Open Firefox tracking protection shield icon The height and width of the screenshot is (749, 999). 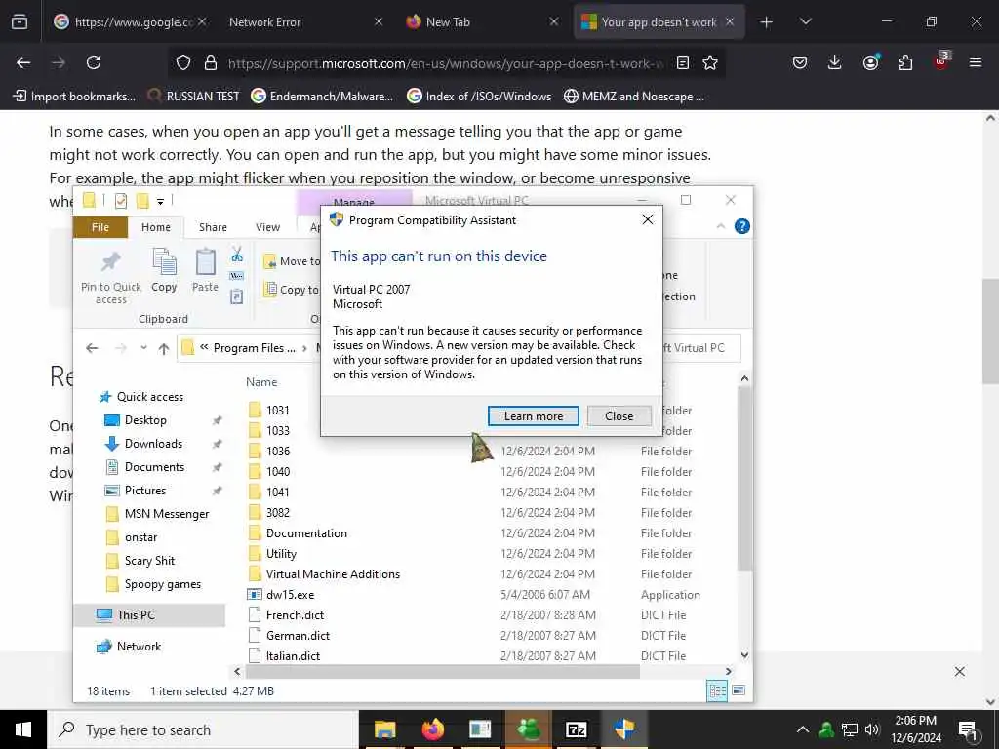coord(183,62)
